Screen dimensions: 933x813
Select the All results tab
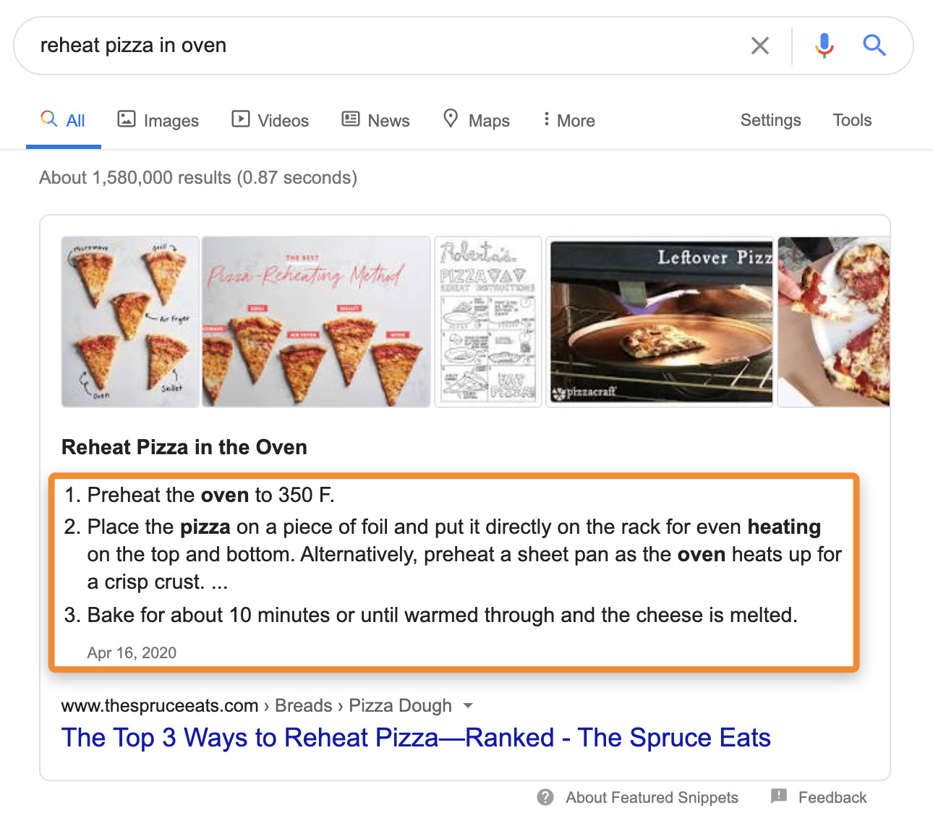tap(64, 120)
